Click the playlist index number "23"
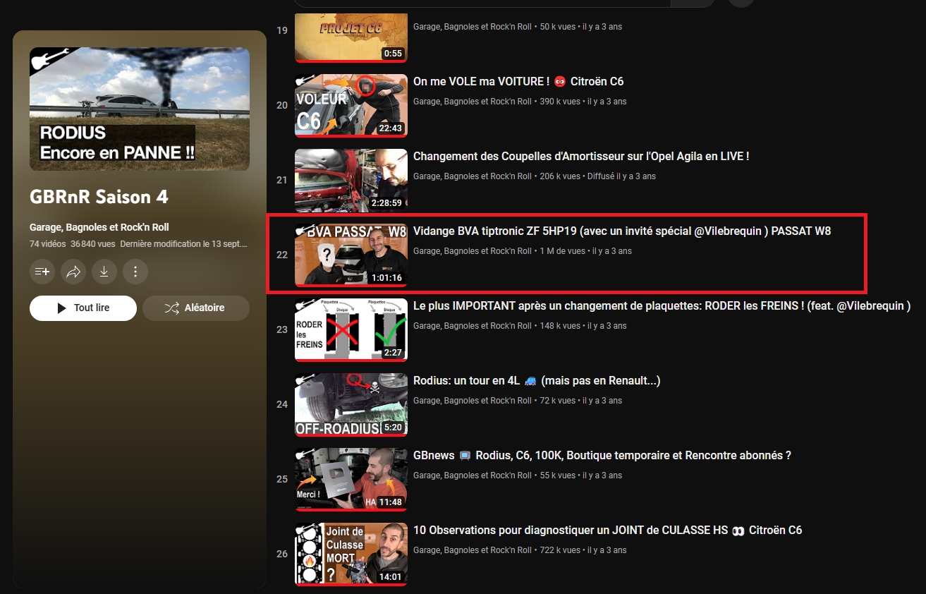 pos(282,329)
